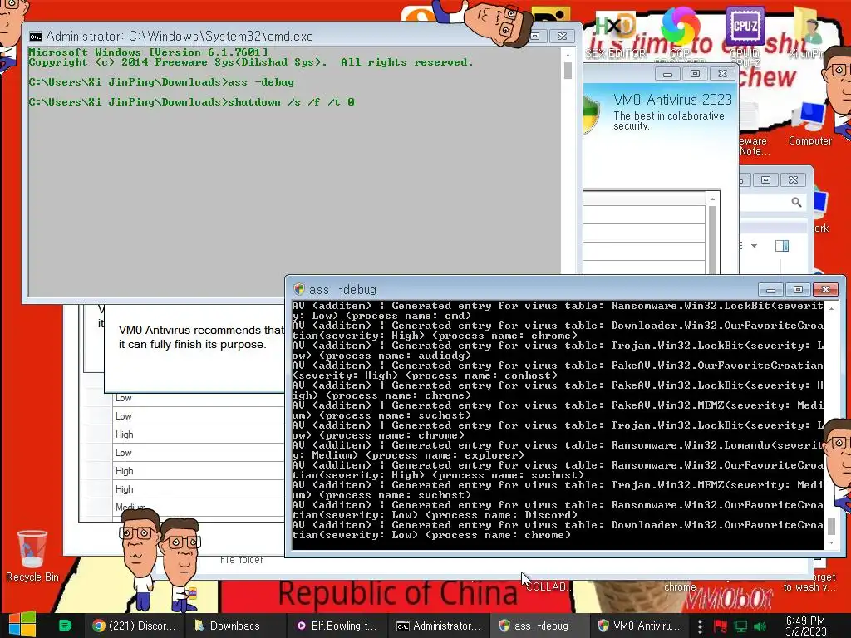
Task: Close the Administrator cmd.exe window
Action: click(562, 36)
